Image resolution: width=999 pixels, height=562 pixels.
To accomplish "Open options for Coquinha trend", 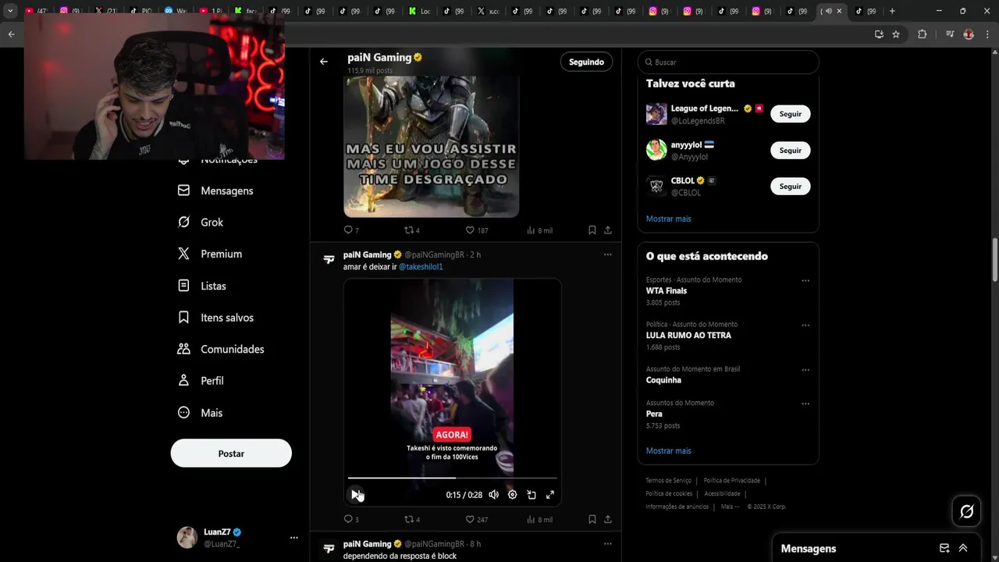I will point(805,370).
